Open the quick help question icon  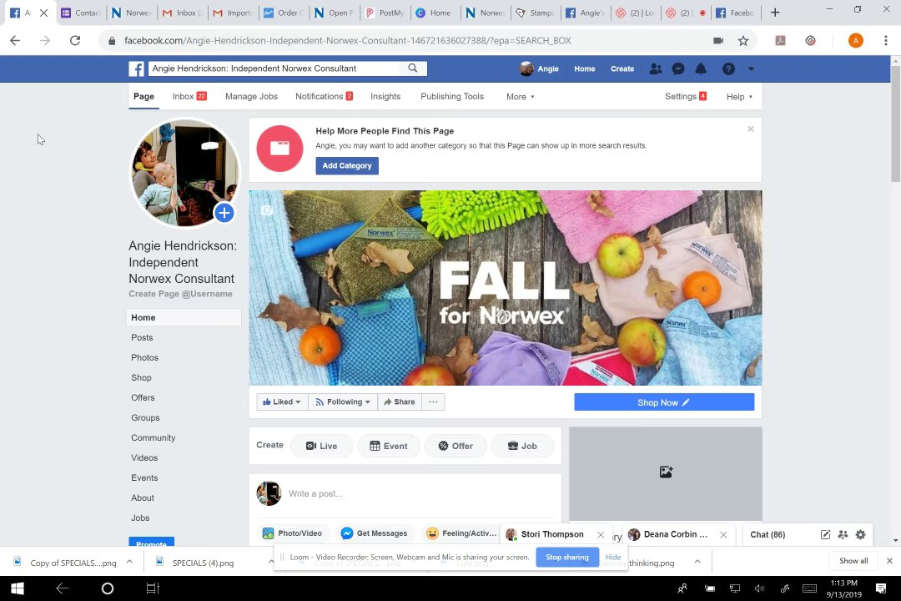click(x=728, y=68)
